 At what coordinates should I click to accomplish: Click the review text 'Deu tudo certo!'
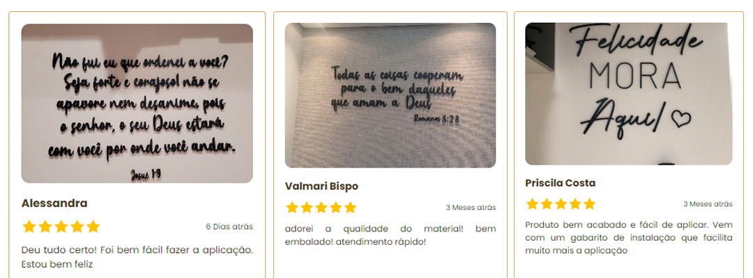137,257
